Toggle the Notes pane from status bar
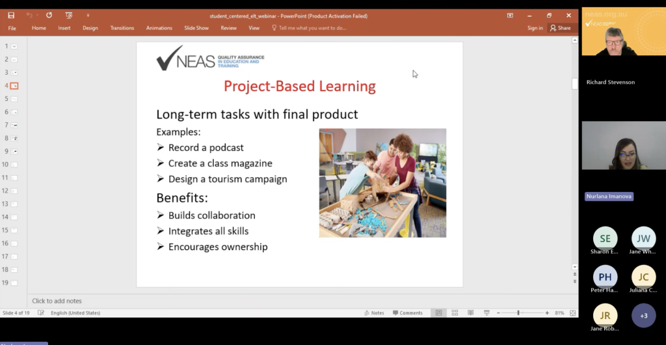Image resolution: width=666 pixels, height=345 pixels. pyautogui.click(x=374, y=313)
